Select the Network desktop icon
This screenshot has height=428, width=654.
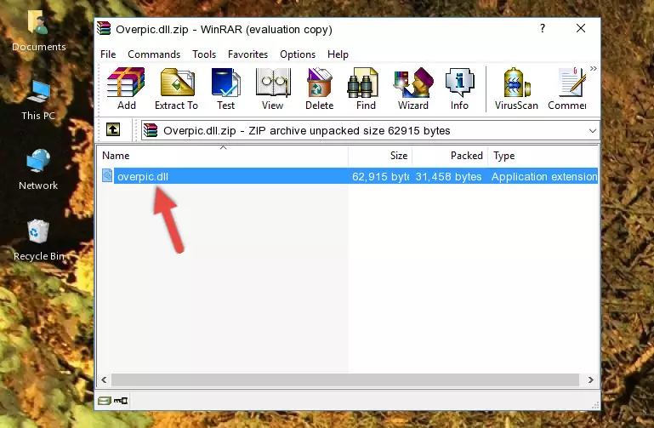[38, 170]
